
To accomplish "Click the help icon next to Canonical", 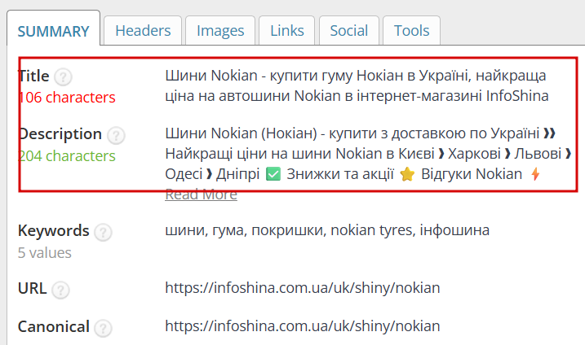I will pos(103,328).
